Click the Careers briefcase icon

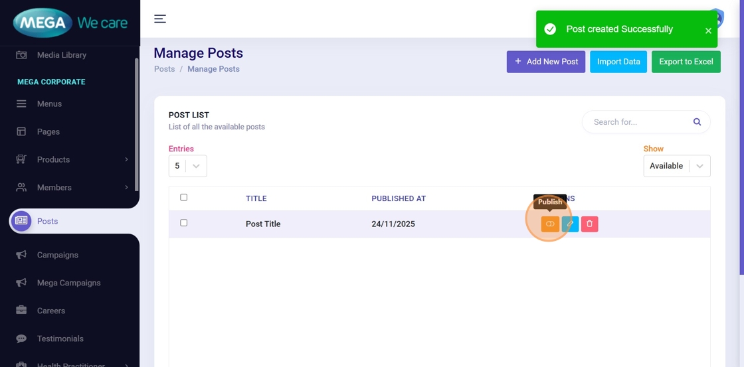(x=21, y=311)
